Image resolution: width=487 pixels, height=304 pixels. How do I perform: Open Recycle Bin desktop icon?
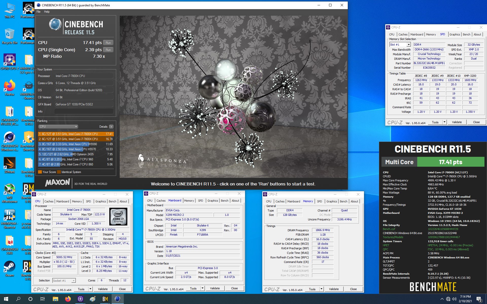9,36
